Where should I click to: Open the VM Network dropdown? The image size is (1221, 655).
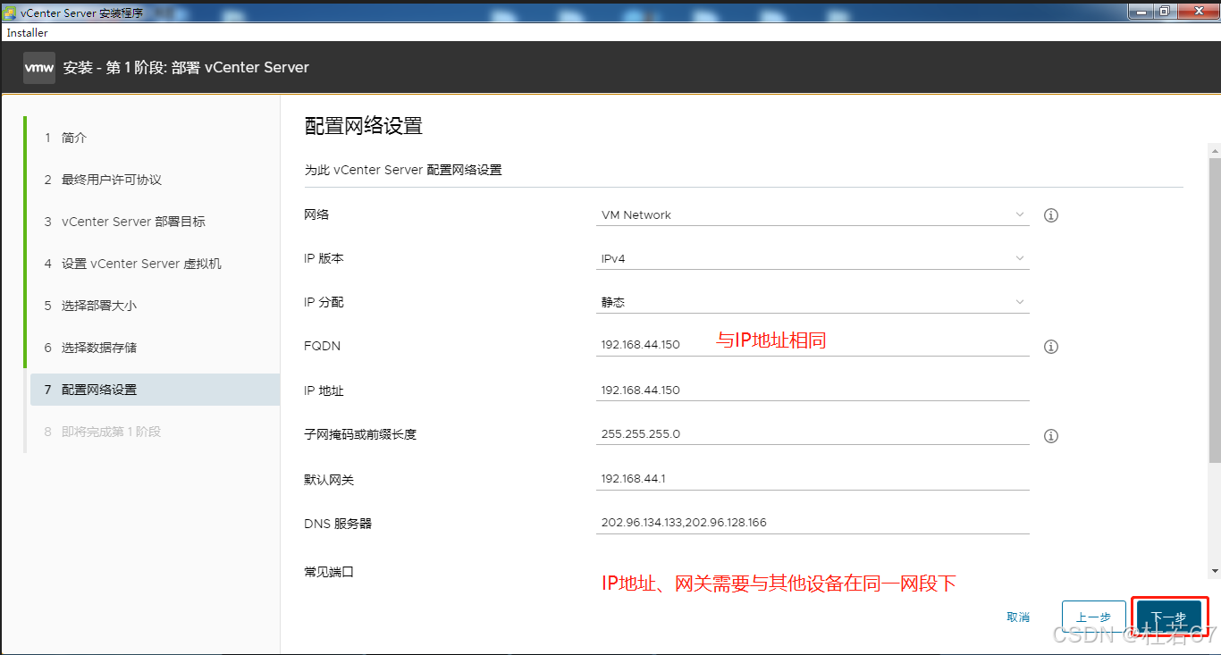pyautogui.click(x=813, y=215)
